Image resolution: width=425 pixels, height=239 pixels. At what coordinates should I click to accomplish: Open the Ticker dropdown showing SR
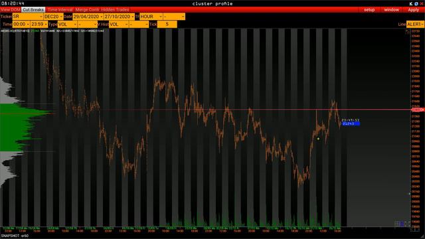28,17
